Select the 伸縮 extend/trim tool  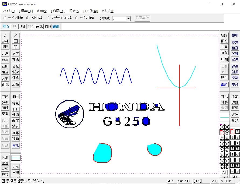pyautogui.click(x=15, y=115)
